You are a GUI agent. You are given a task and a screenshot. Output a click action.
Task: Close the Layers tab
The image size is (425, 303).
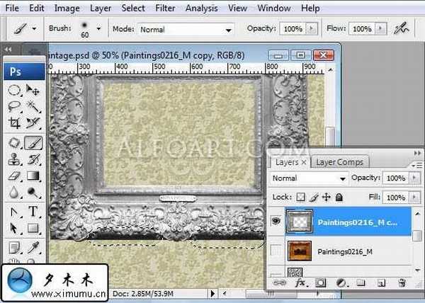(304, 162)
